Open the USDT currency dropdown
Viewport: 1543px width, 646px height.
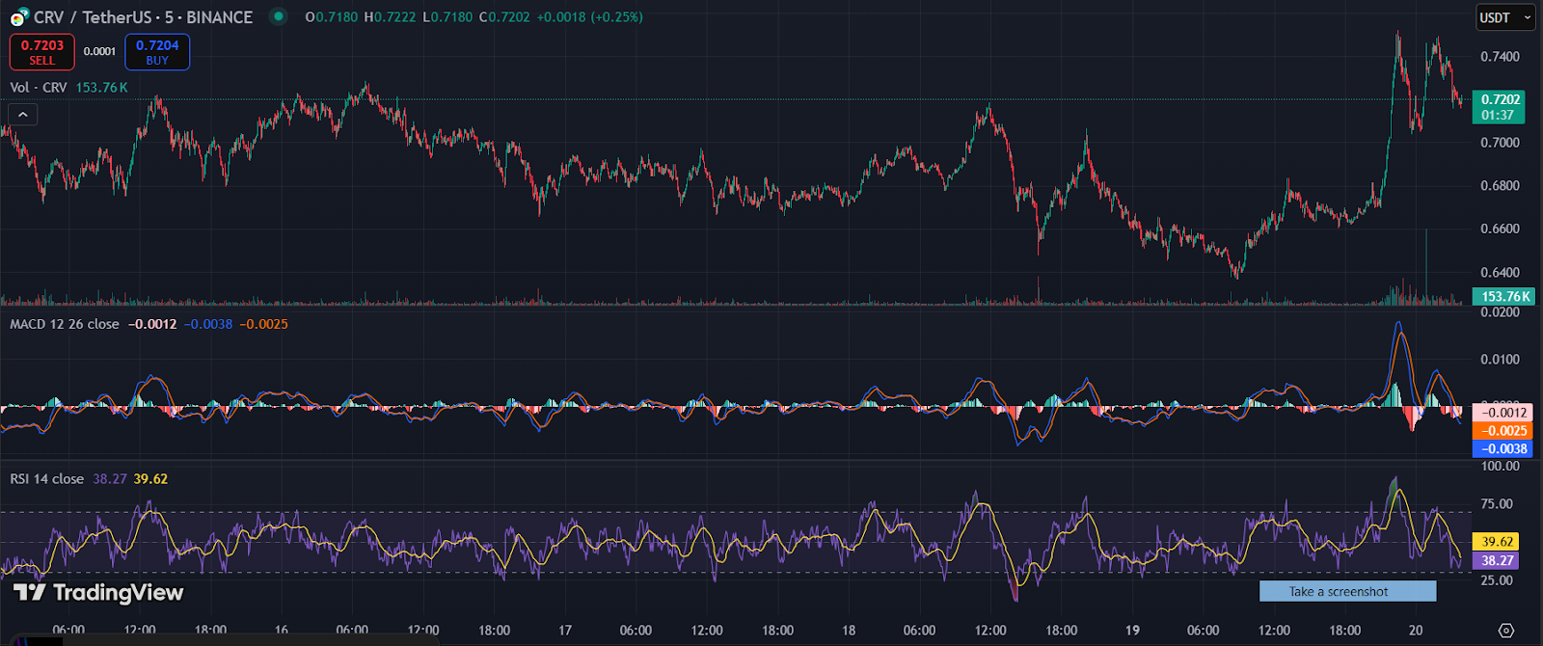1504,17
